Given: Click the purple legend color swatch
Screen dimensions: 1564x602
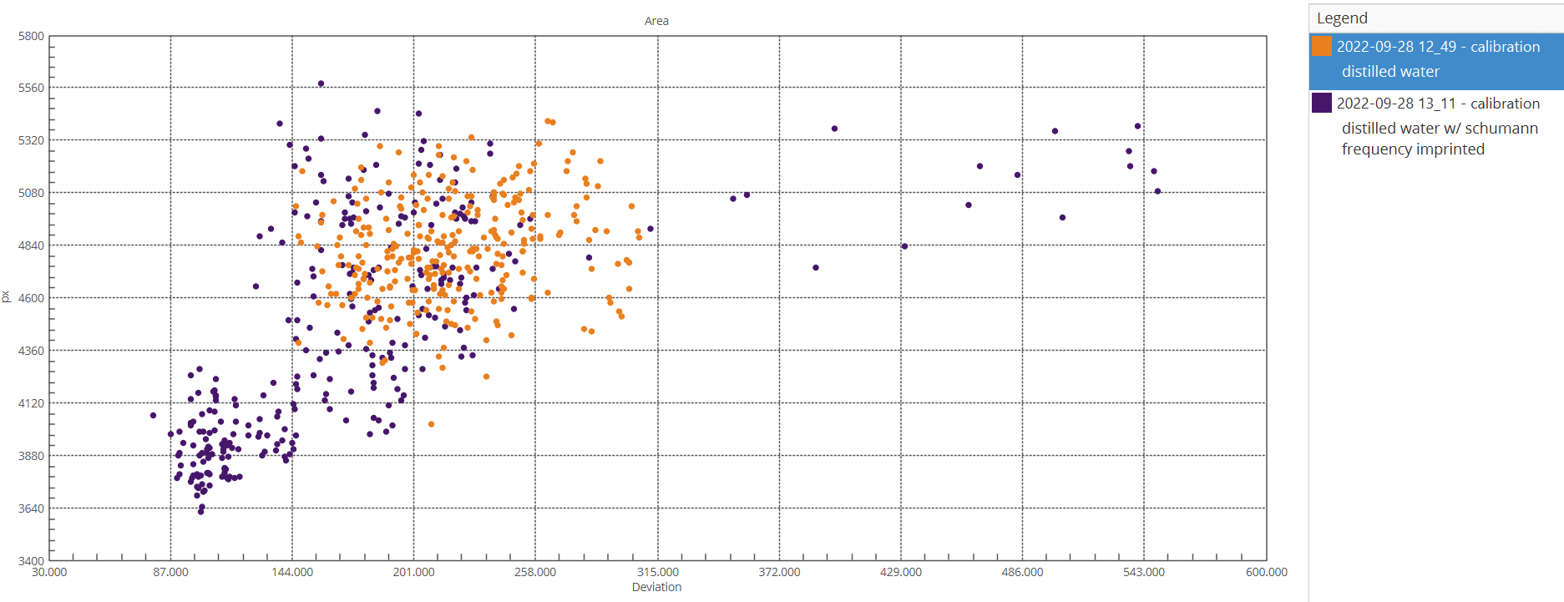Looking at the screenshot, I should tap(1322, 103).
